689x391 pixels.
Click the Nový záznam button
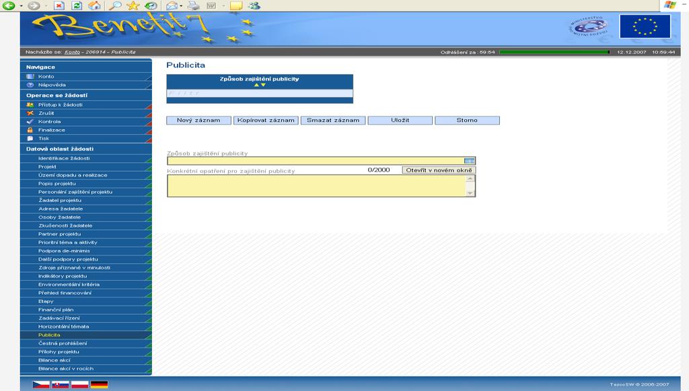[x=198, y=120]
